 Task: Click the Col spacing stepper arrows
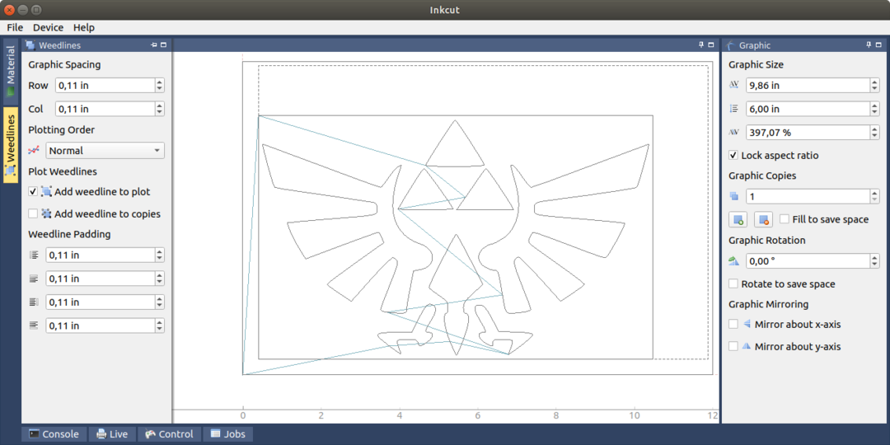(160, 109)
